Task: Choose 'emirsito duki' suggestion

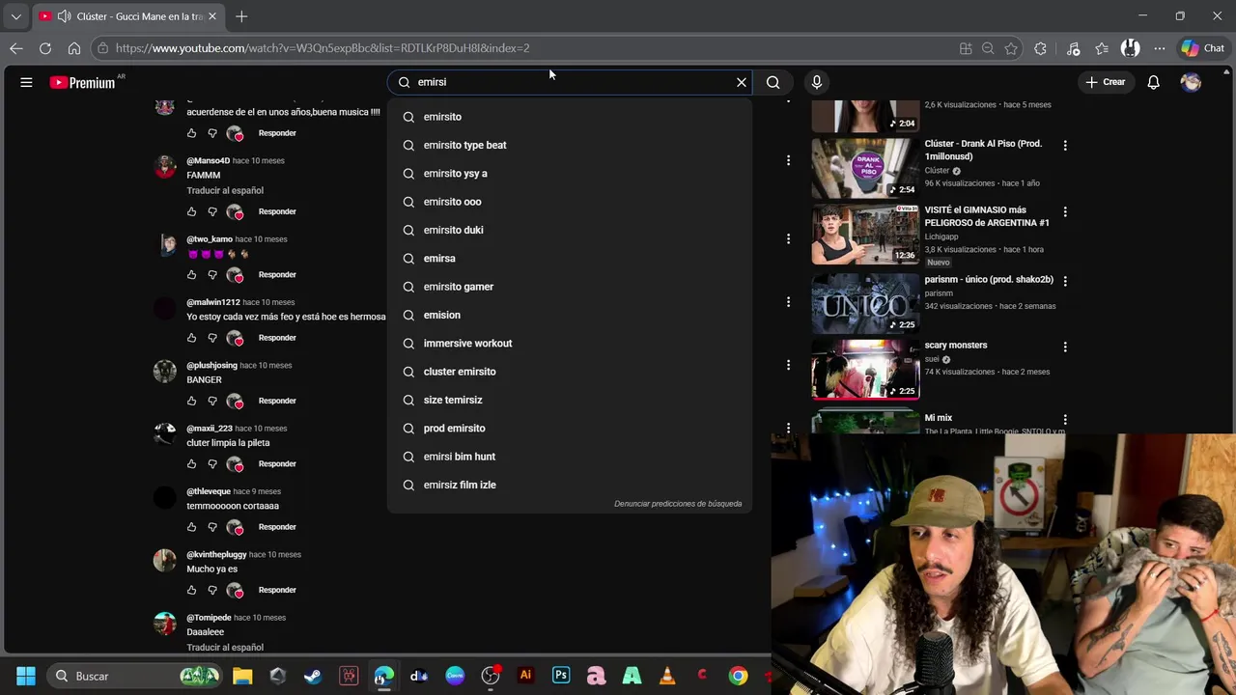Action: [570, 230]
